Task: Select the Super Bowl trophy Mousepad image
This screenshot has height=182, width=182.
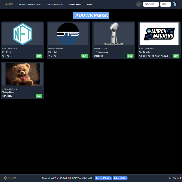Action: click(x=114, y=34)
